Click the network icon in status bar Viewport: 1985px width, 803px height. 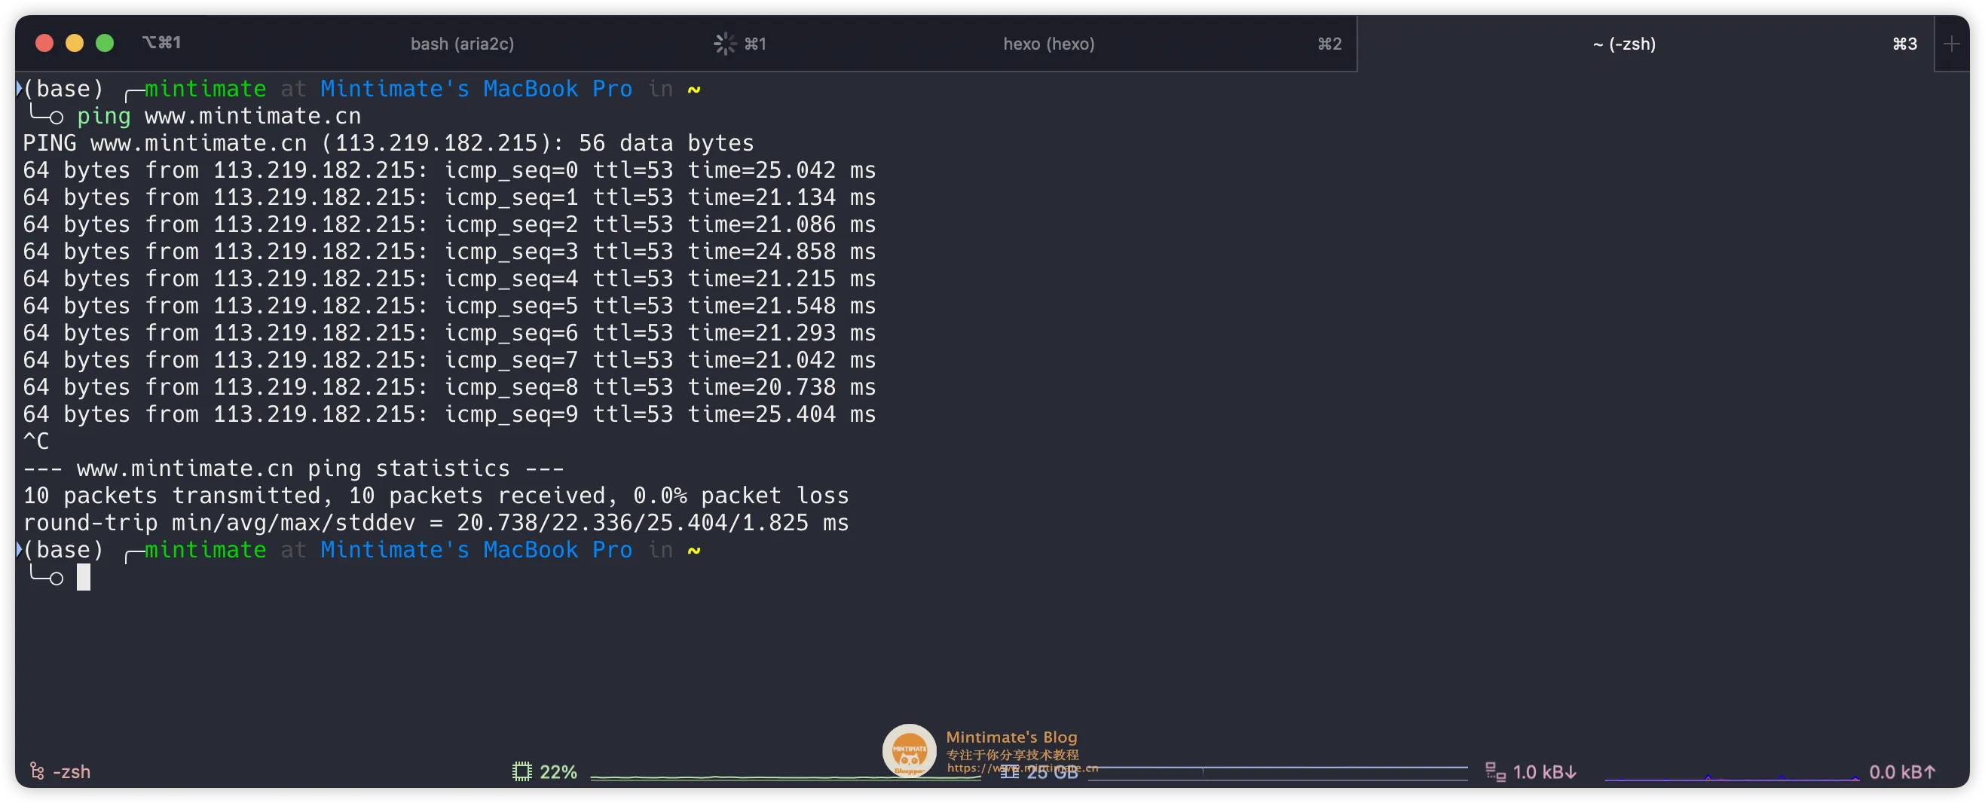(x=1495, y=771)
